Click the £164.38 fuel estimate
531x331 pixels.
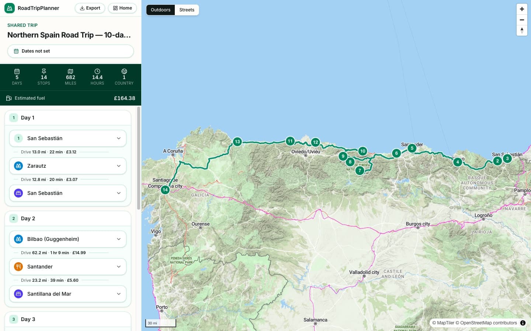coord(125,98)
